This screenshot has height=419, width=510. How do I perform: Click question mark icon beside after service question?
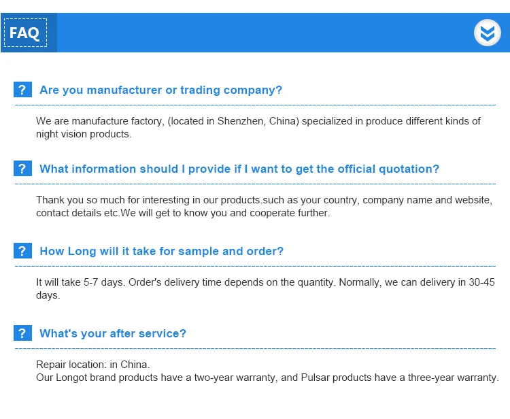point(22,333)
